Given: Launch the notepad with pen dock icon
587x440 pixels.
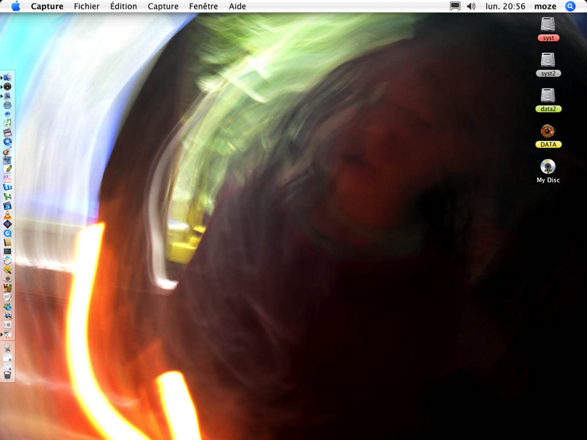Looking at the screenshot, I should [x=7, y=297].
